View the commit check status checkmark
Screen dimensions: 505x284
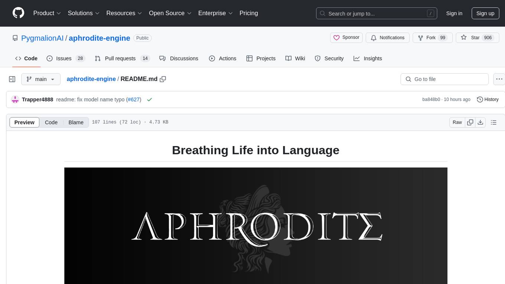pos(149,100)
